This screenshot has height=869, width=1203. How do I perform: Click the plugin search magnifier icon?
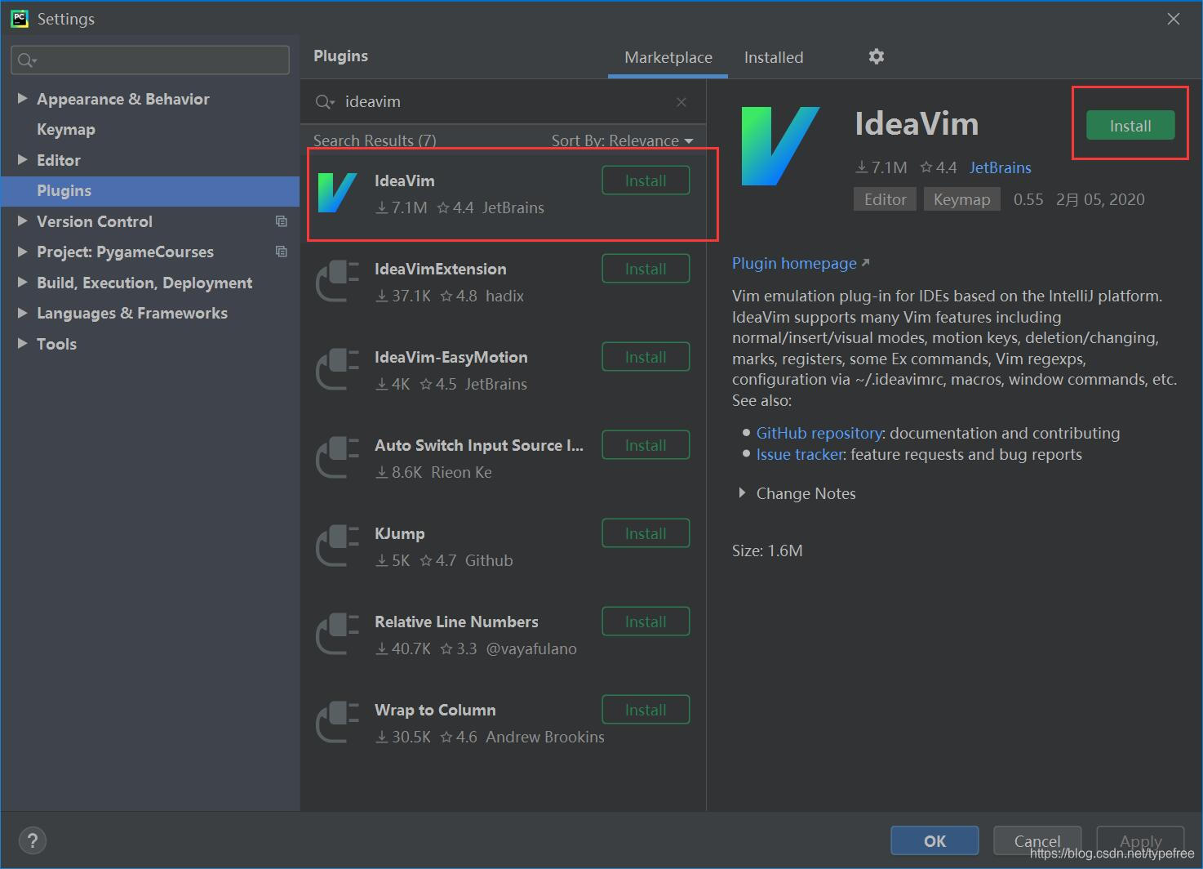(x=324, y=102)
